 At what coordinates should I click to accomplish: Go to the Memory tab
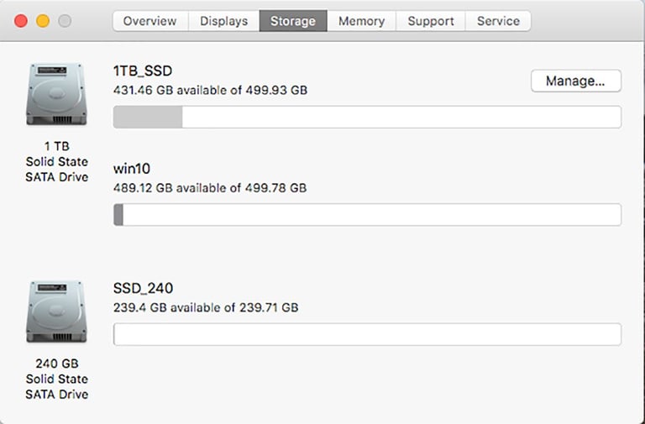tap(362, 21)
